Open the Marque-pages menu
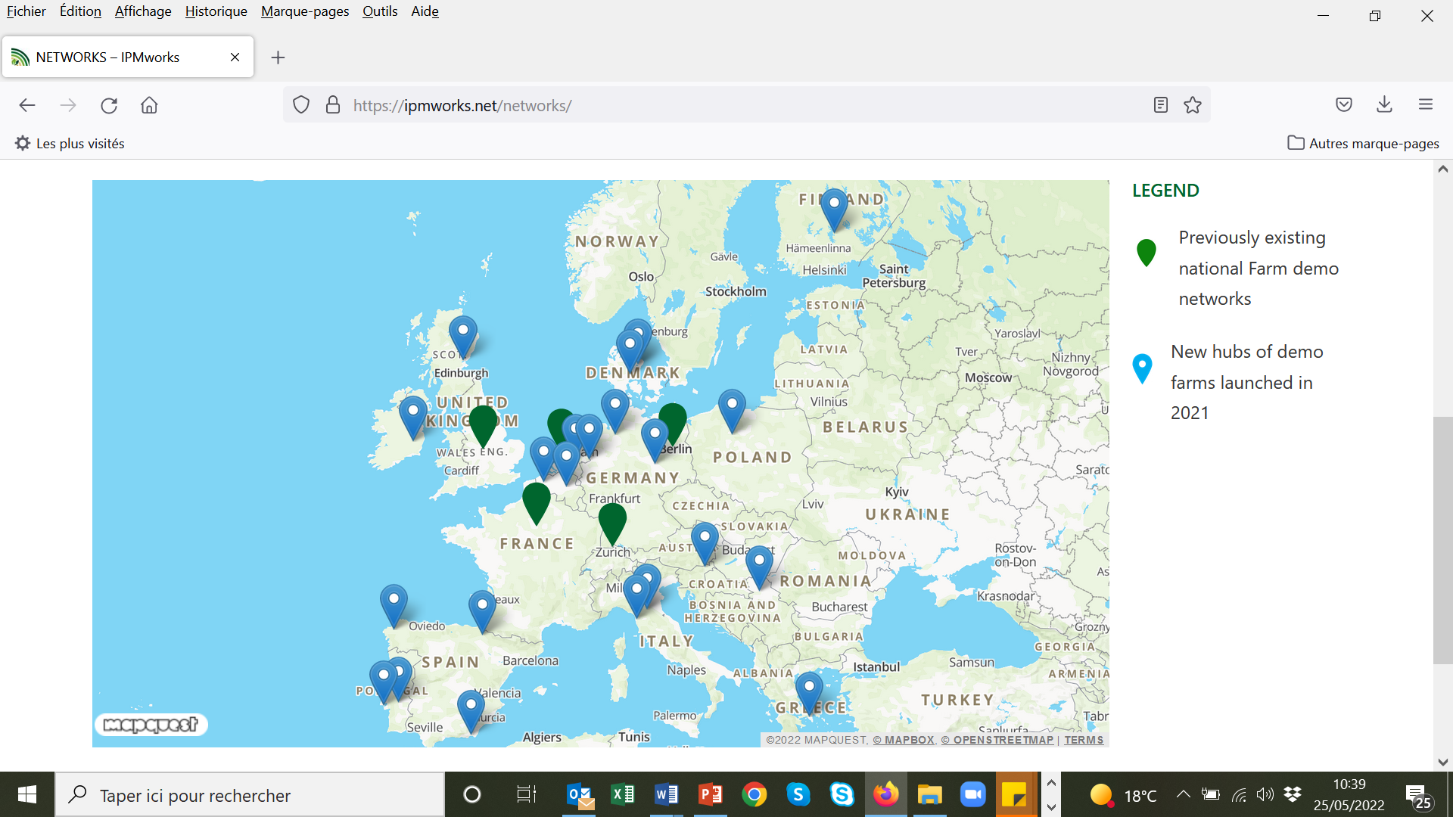The height and width of the screenshot is (817, 1453). click(x=305, y=11)
